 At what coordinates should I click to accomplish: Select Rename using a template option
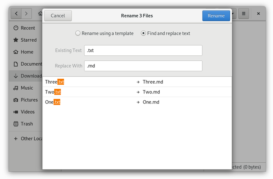[78, 33]
